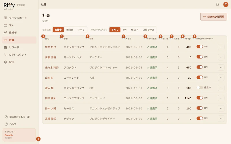Collapse the sidebar with the chevron button
231x144 pixels.
coord(38,139)
